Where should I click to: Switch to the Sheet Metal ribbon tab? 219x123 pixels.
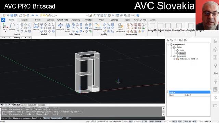point(63,20)
